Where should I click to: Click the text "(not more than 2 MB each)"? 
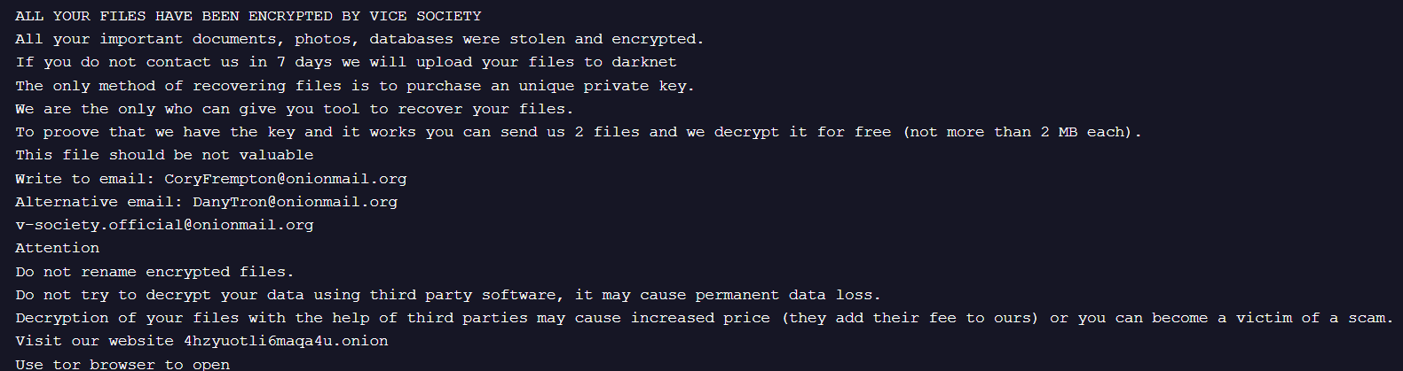tap(1021, 132)
